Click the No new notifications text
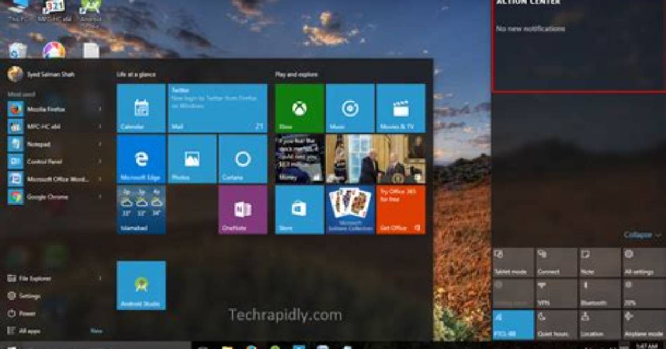 coord(531,29)
